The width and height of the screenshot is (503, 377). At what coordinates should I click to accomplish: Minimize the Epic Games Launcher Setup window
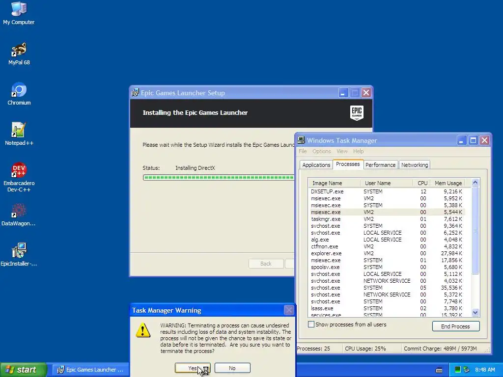click(x=343, y=93)
